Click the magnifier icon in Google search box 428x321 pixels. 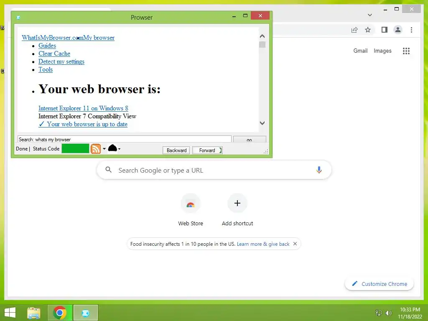pyautogui.click(x=108, y=170)
